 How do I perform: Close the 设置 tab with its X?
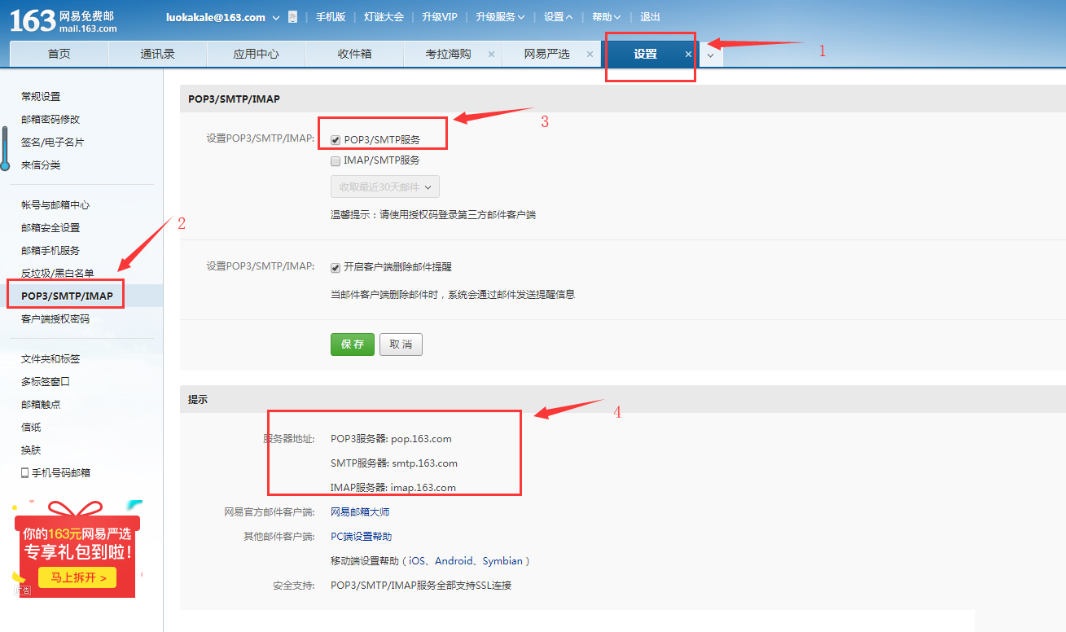(x=688, y=55)
